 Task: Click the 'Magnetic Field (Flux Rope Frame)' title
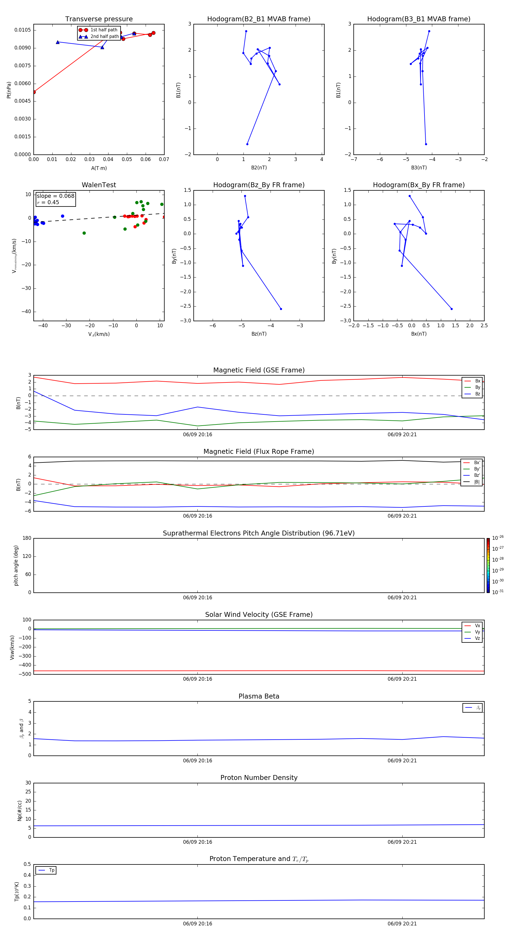259,452
